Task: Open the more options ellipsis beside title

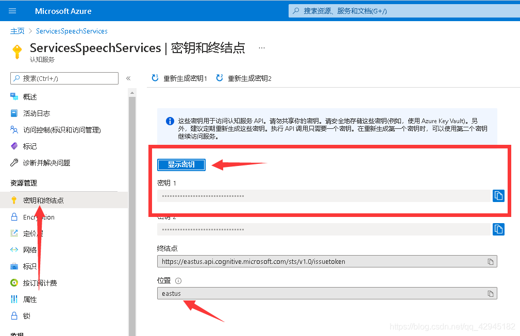Action: (x=262, y=48)
